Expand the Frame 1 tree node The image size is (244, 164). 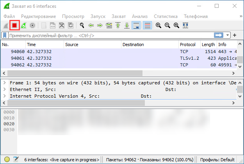[x=5, y=83]
